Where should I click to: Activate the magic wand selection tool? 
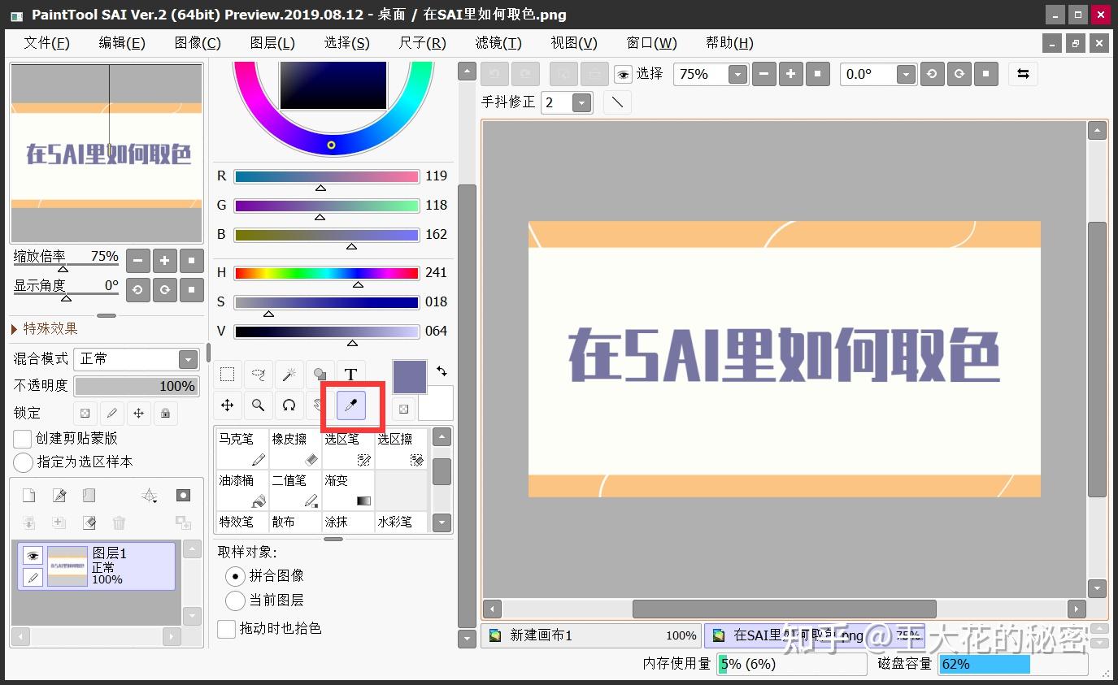289,374
